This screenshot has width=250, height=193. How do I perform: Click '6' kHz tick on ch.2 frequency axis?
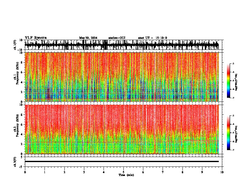22,125
